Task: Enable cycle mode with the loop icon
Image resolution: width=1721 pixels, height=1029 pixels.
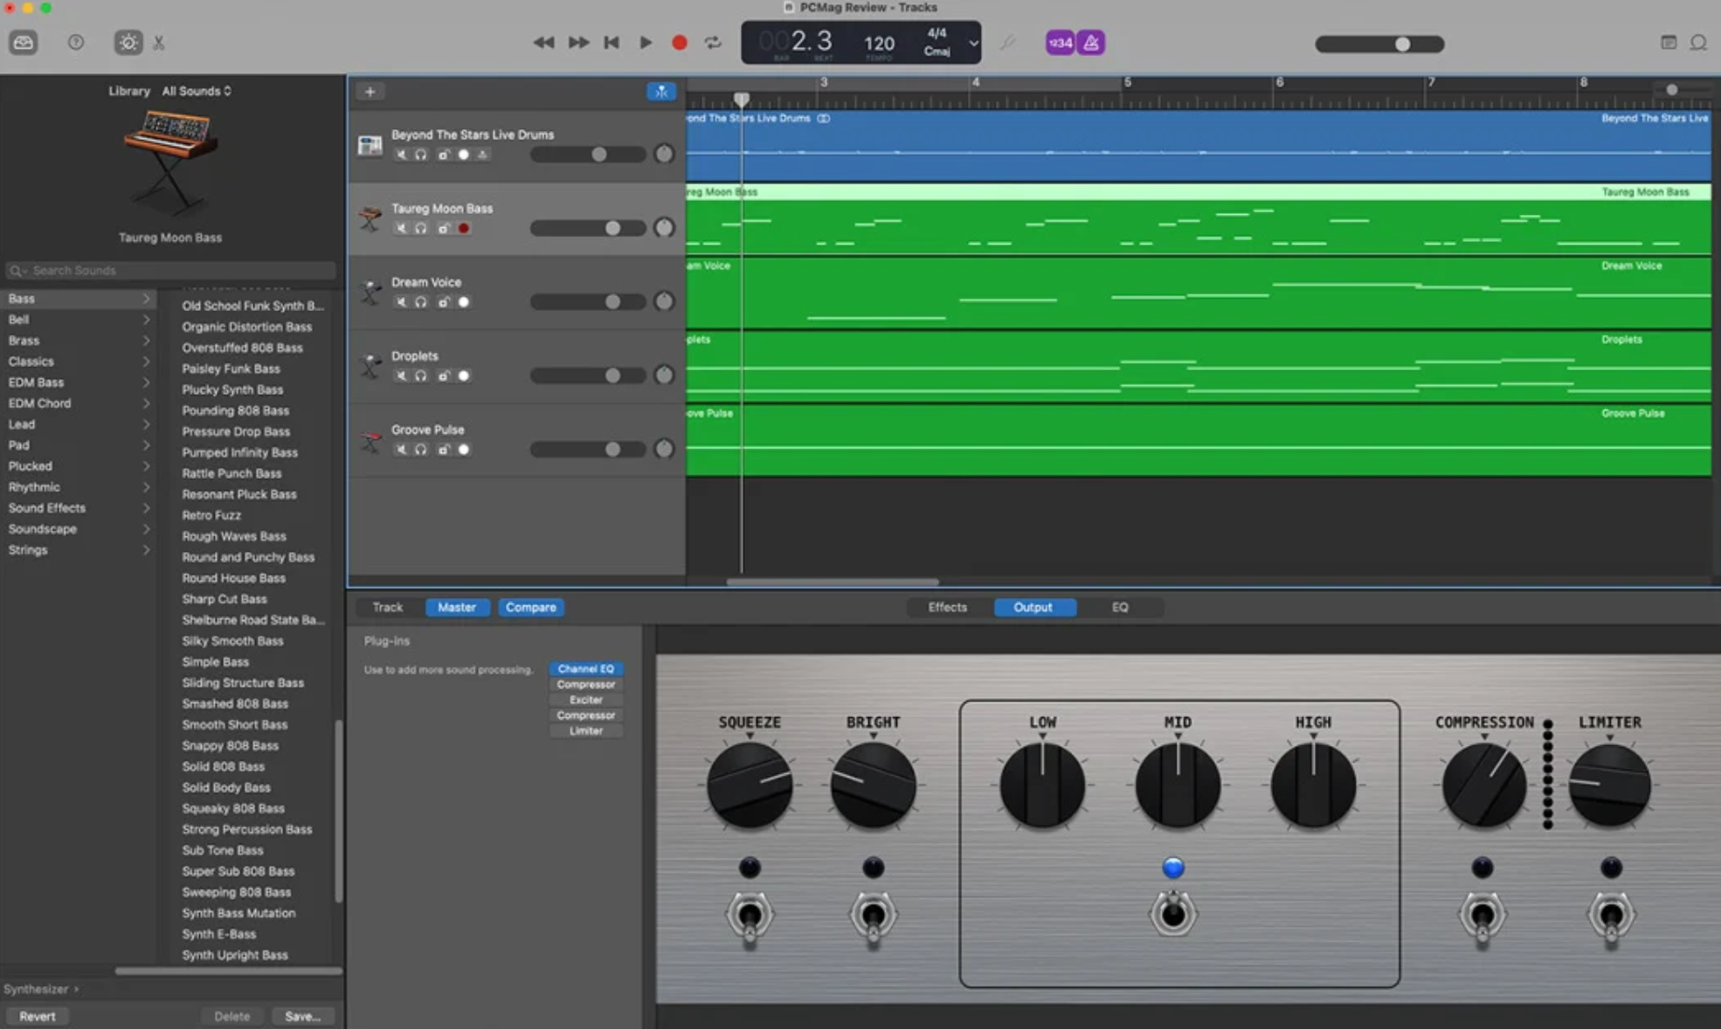Action: [713, 41]
